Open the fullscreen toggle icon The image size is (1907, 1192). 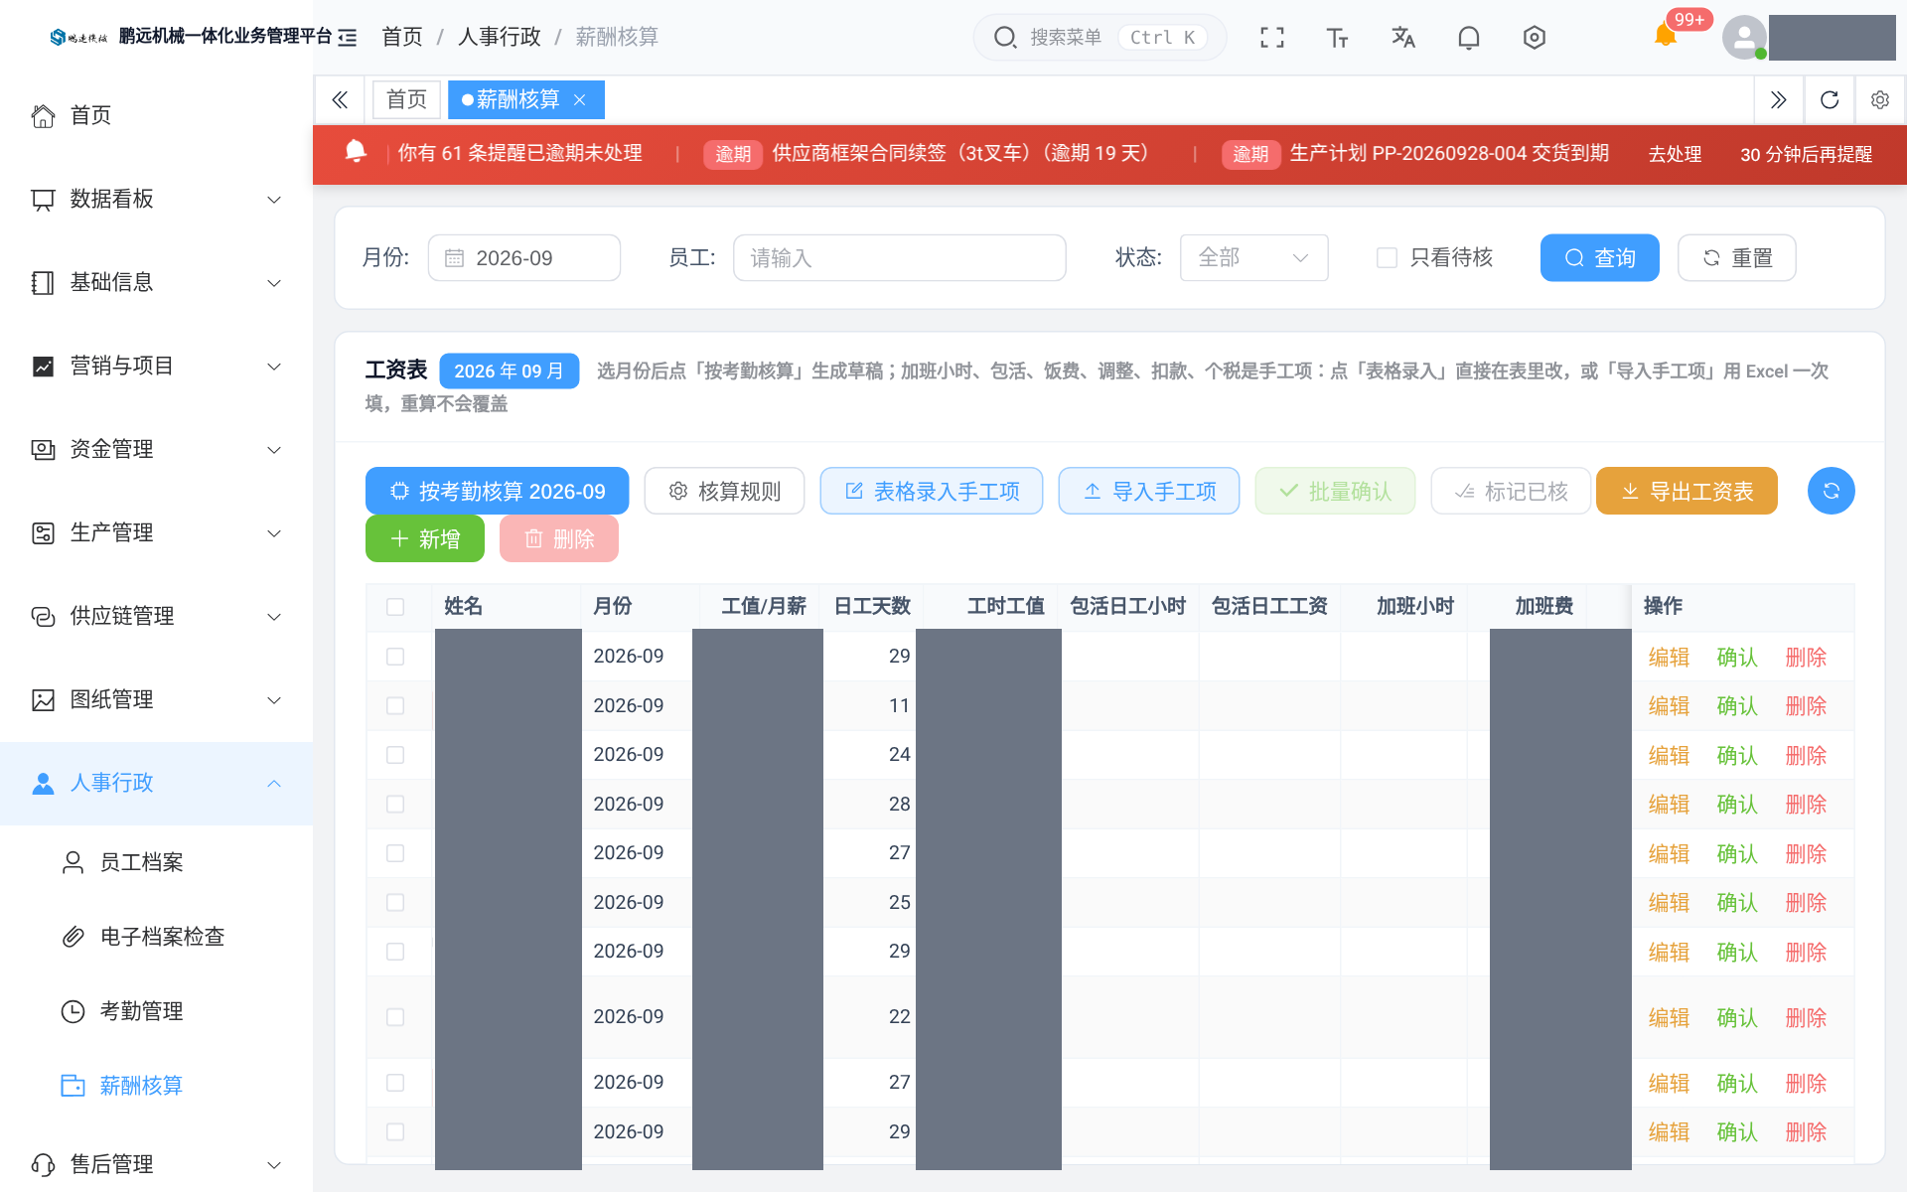1271,38
